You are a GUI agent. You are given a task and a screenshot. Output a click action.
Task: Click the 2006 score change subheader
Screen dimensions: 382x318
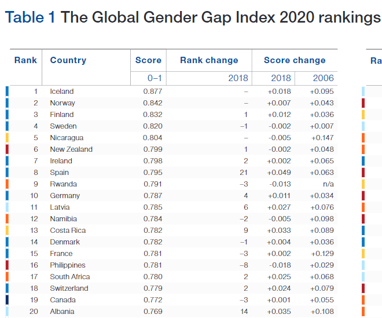(x=323, y=78)
